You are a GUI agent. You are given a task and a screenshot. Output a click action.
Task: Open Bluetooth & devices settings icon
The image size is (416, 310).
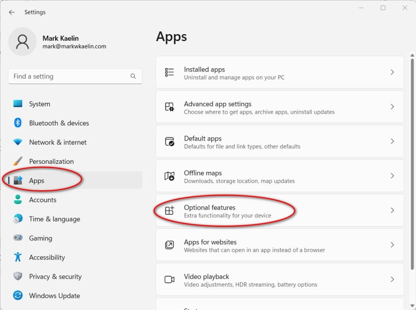click(x=17, y=123)
